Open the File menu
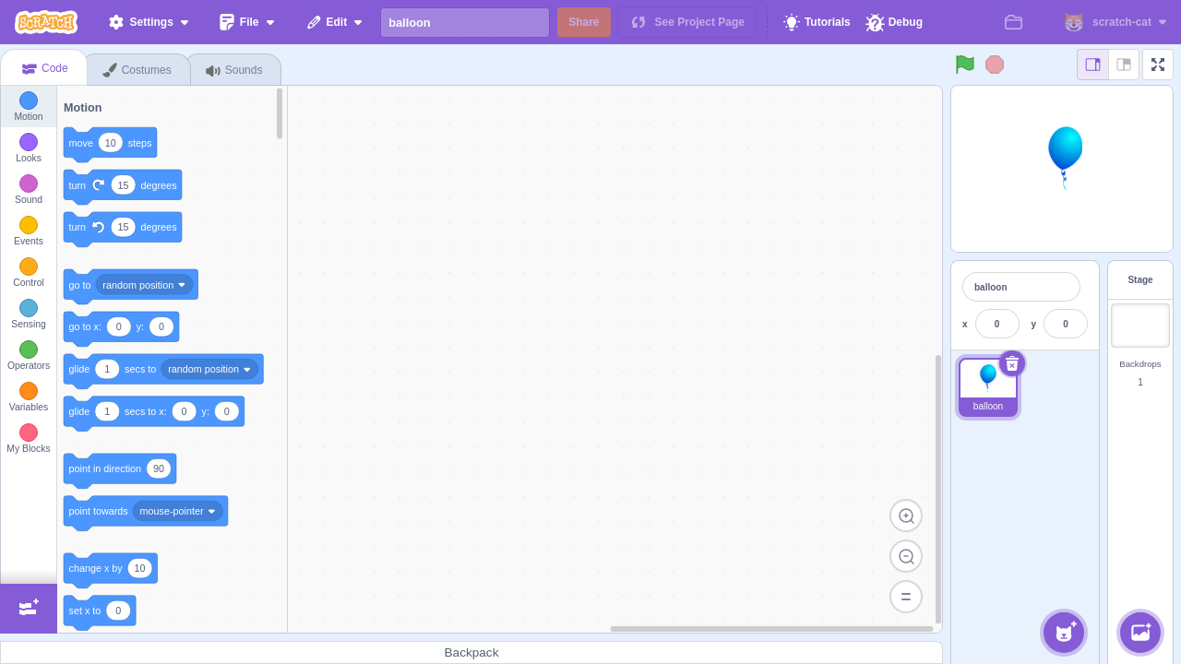The image size is (1181, 664). pyautogui.click(x=247, y=22)
